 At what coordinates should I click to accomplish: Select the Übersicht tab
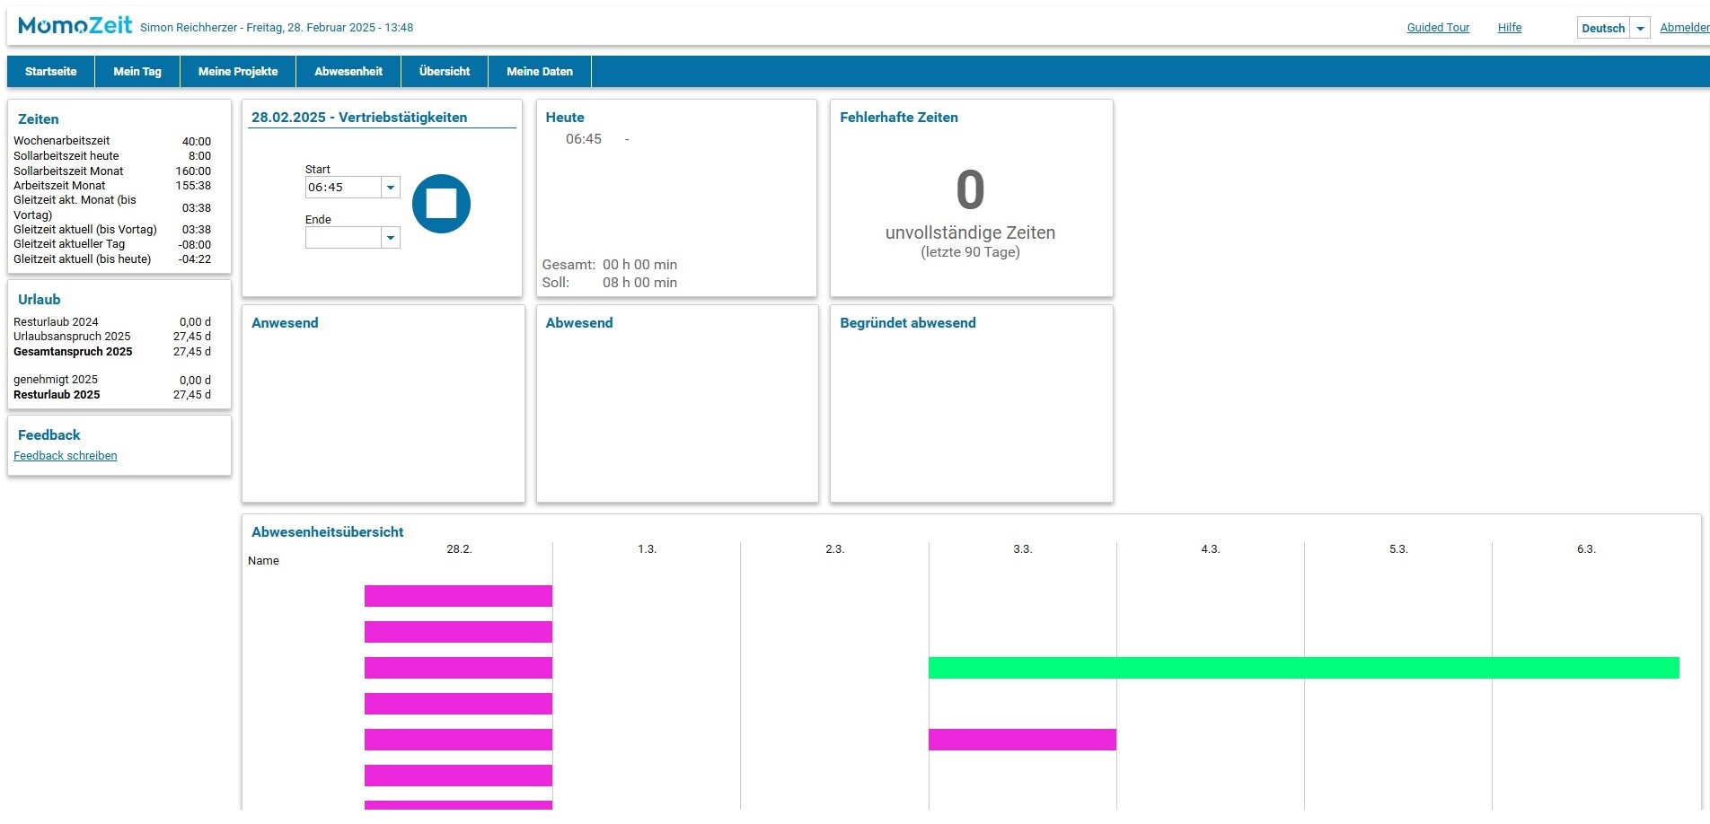pyautogui.click(x=445, y=72)
